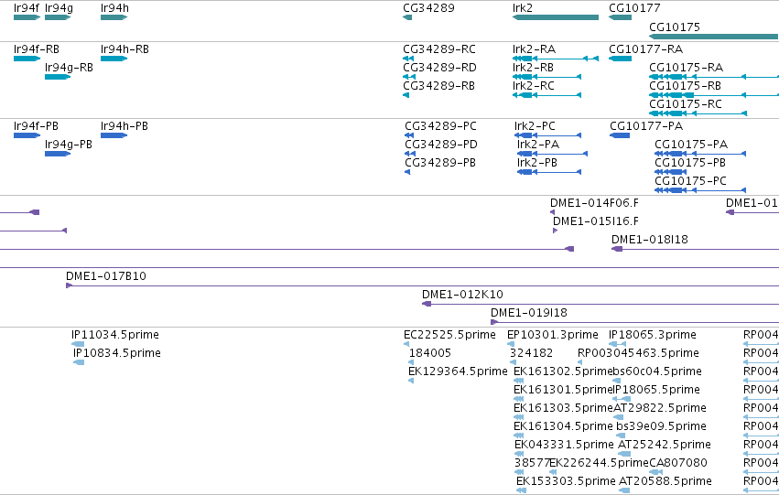Click the Irk2-PC protein label
Screen dimensions: 779x495
coord(536,126)
